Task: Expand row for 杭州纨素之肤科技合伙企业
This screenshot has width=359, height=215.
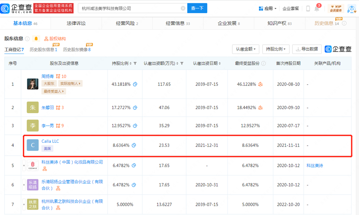Action: 24,205
